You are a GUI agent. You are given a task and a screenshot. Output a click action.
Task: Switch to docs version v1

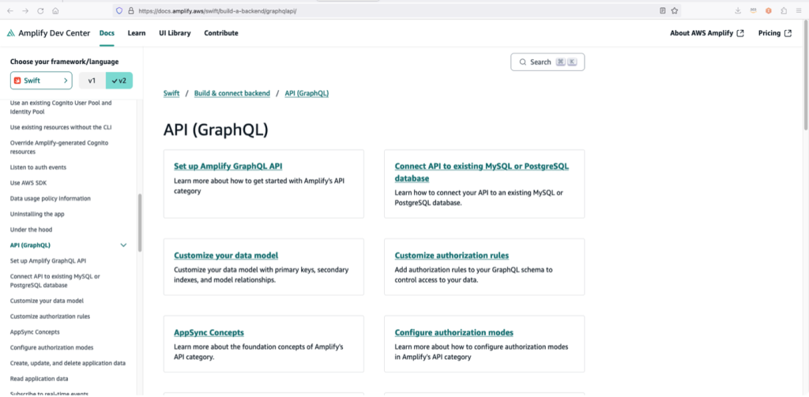tap(92, 81)
